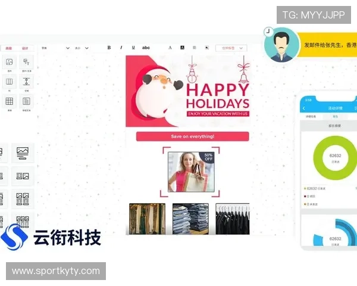Toggle bold formatting B
Screen dimensions: 357x286
click(x=109, y=48)
